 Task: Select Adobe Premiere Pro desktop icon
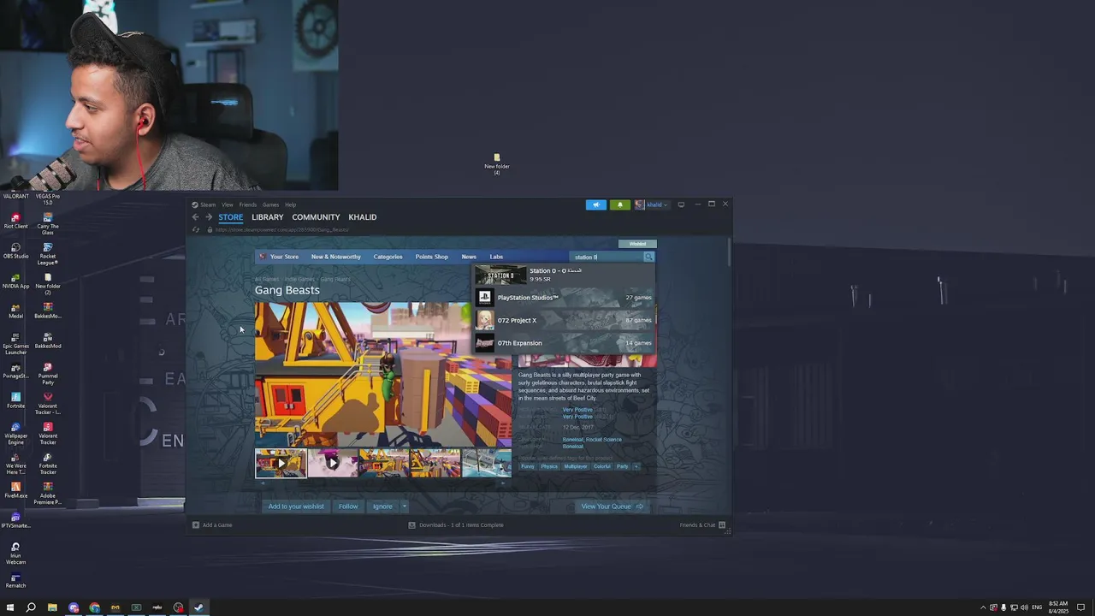[x=48, y=494]
